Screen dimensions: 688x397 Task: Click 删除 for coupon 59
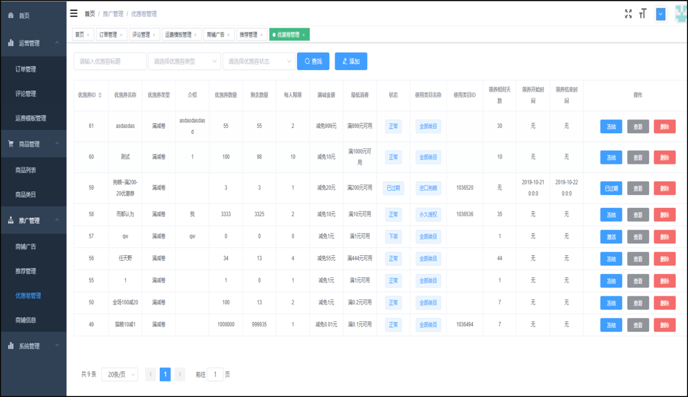[x=665, y=188]
